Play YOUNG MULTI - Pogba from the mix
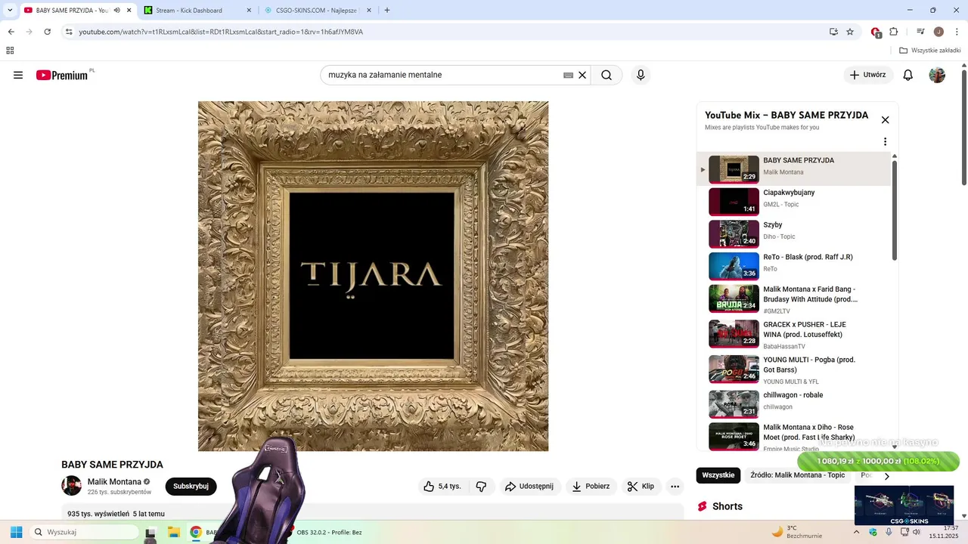The image size is (968, 544). click(794, 369)
